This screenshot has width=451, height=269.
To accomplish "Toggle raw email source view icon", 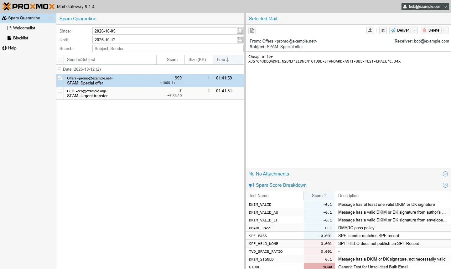I will pyautogui.click(x=252, y=30).
